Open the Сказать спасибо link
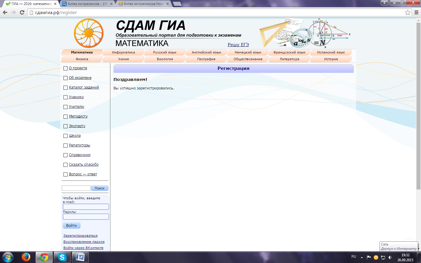Image resolution: width=421 pixels, height=263 pixels. tap(84, 165)
